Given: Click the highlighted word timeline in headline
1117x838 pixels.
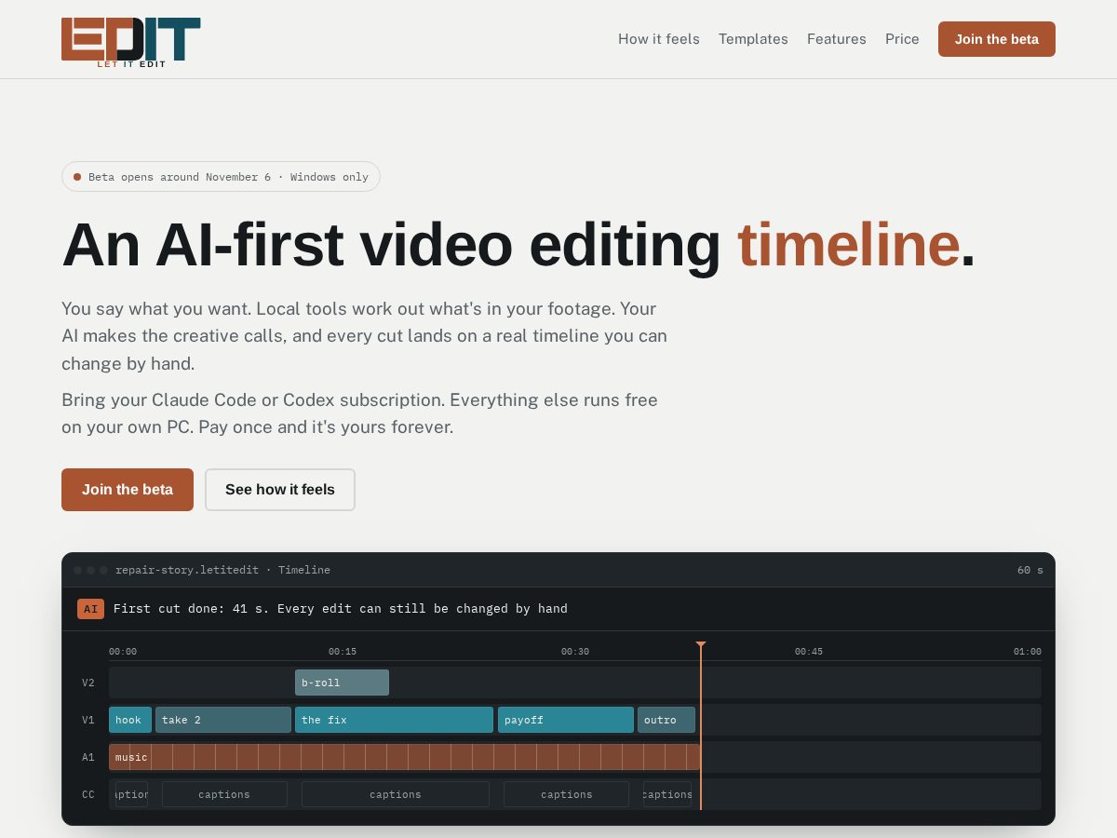Looking at the screenshot, I should pyautogui.click(x=848, y=244).
